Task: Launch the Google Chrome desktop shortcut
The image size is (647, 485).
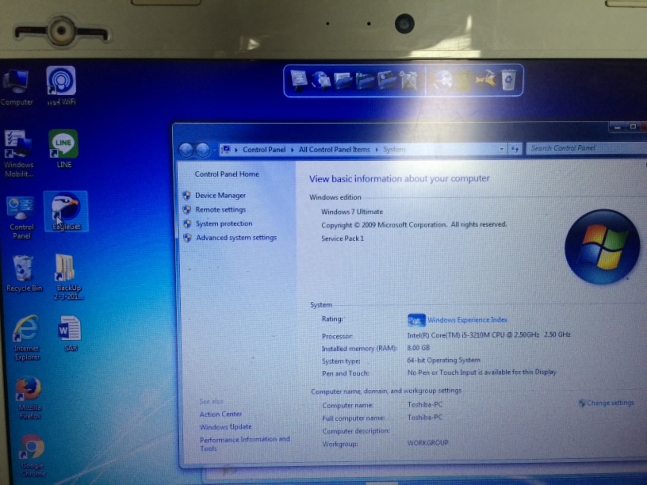Action: point(32,455)
